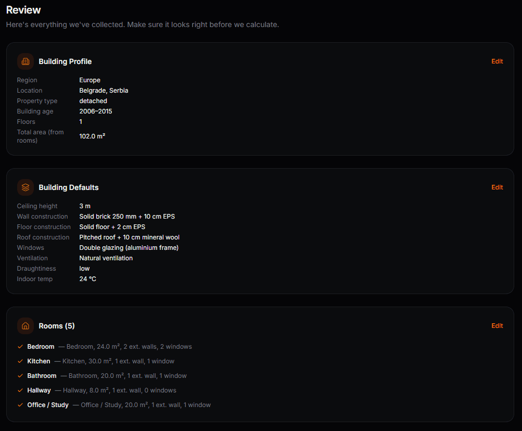This screenshot has height=431, width=522.
Task: Edit the Rooms section
Action: coord(497,326)
